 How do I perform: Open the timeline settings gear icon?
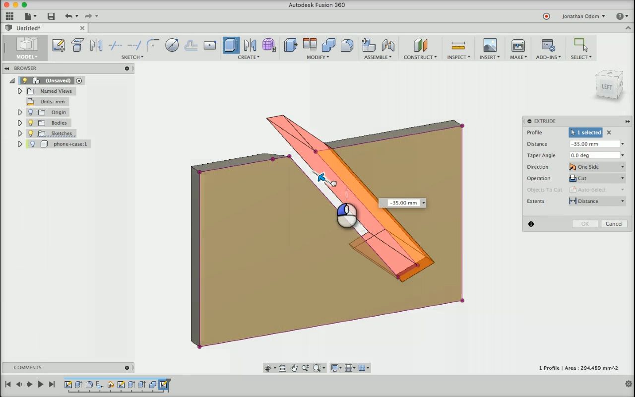click(628, 384)
